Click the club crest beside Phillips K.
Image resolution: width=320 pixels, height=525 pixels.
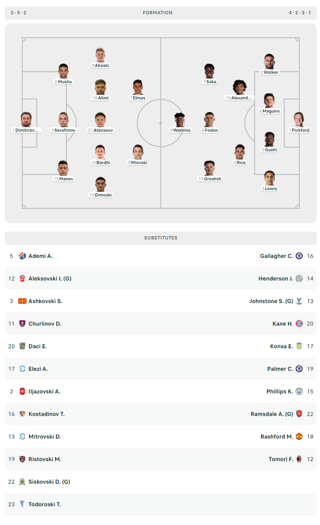pyautogui.click(x=299, y=391)
